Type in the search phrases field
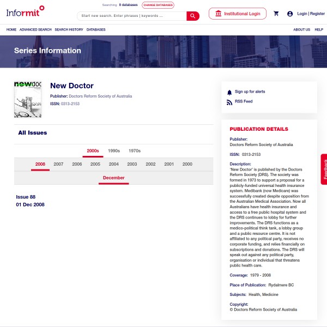 (131, 16)
